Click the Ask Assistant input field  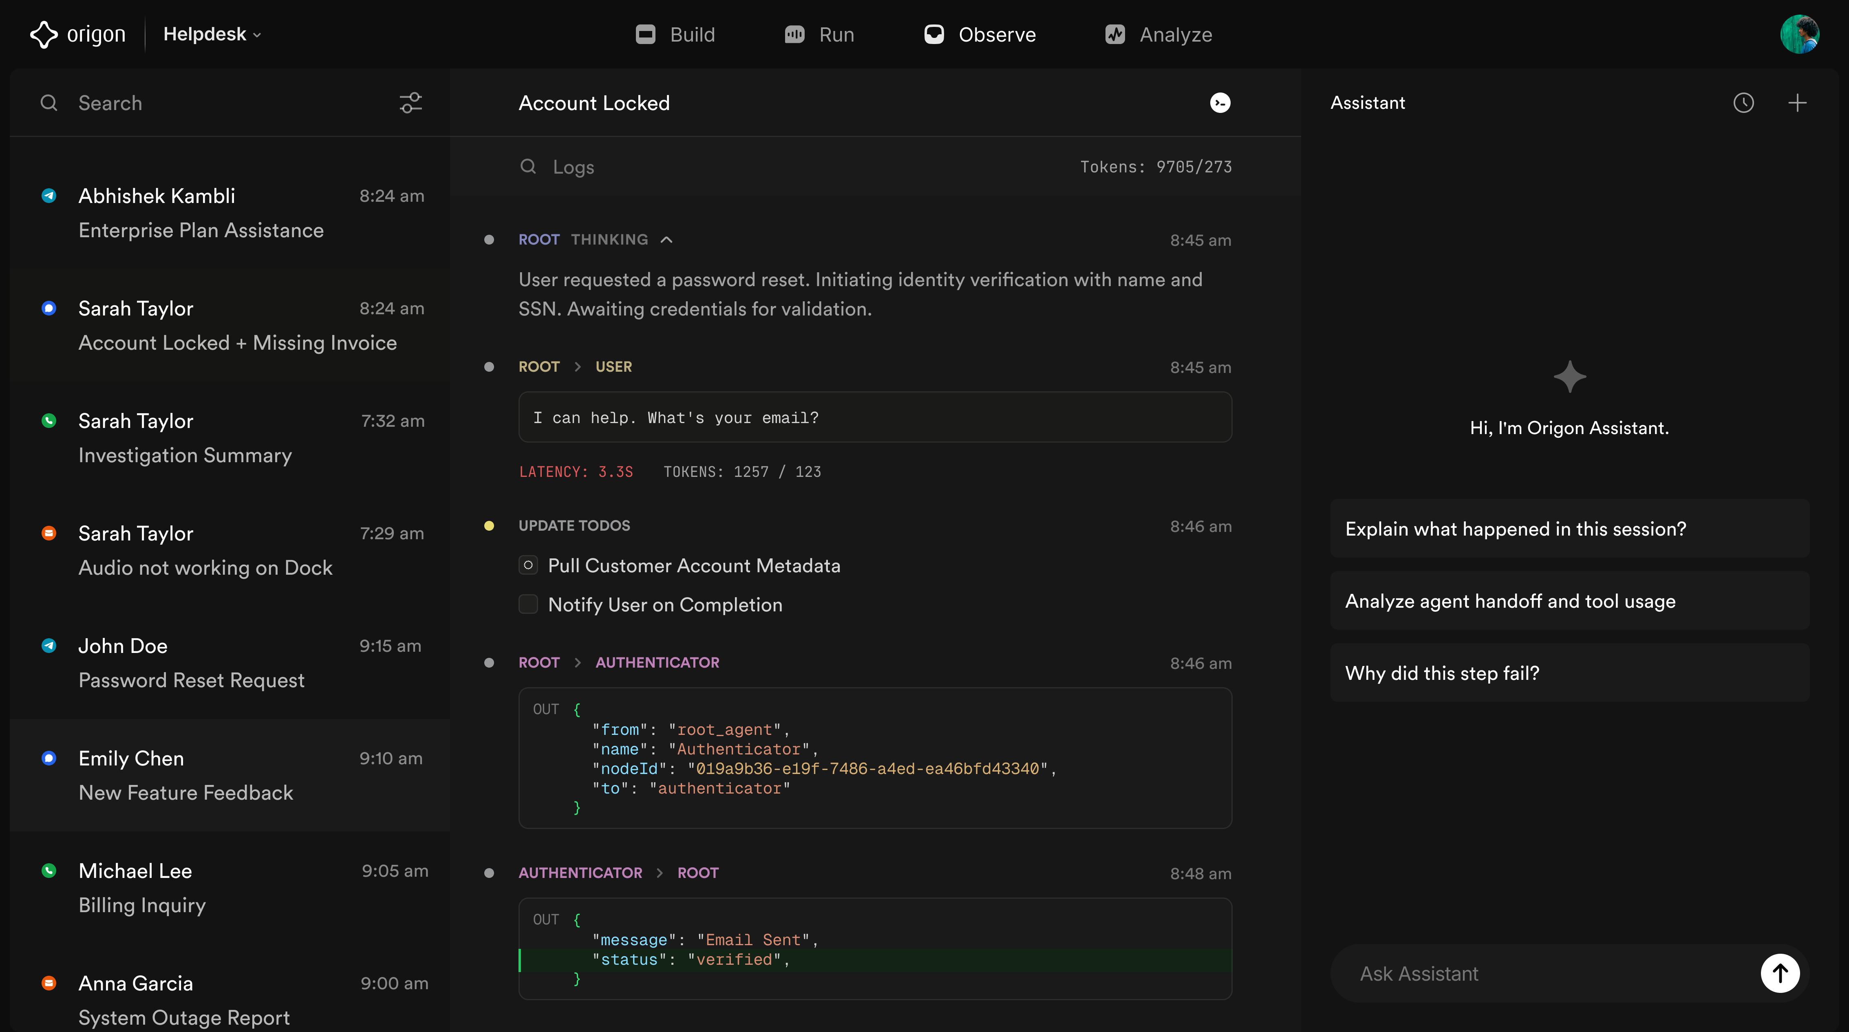pos(1507,973)
